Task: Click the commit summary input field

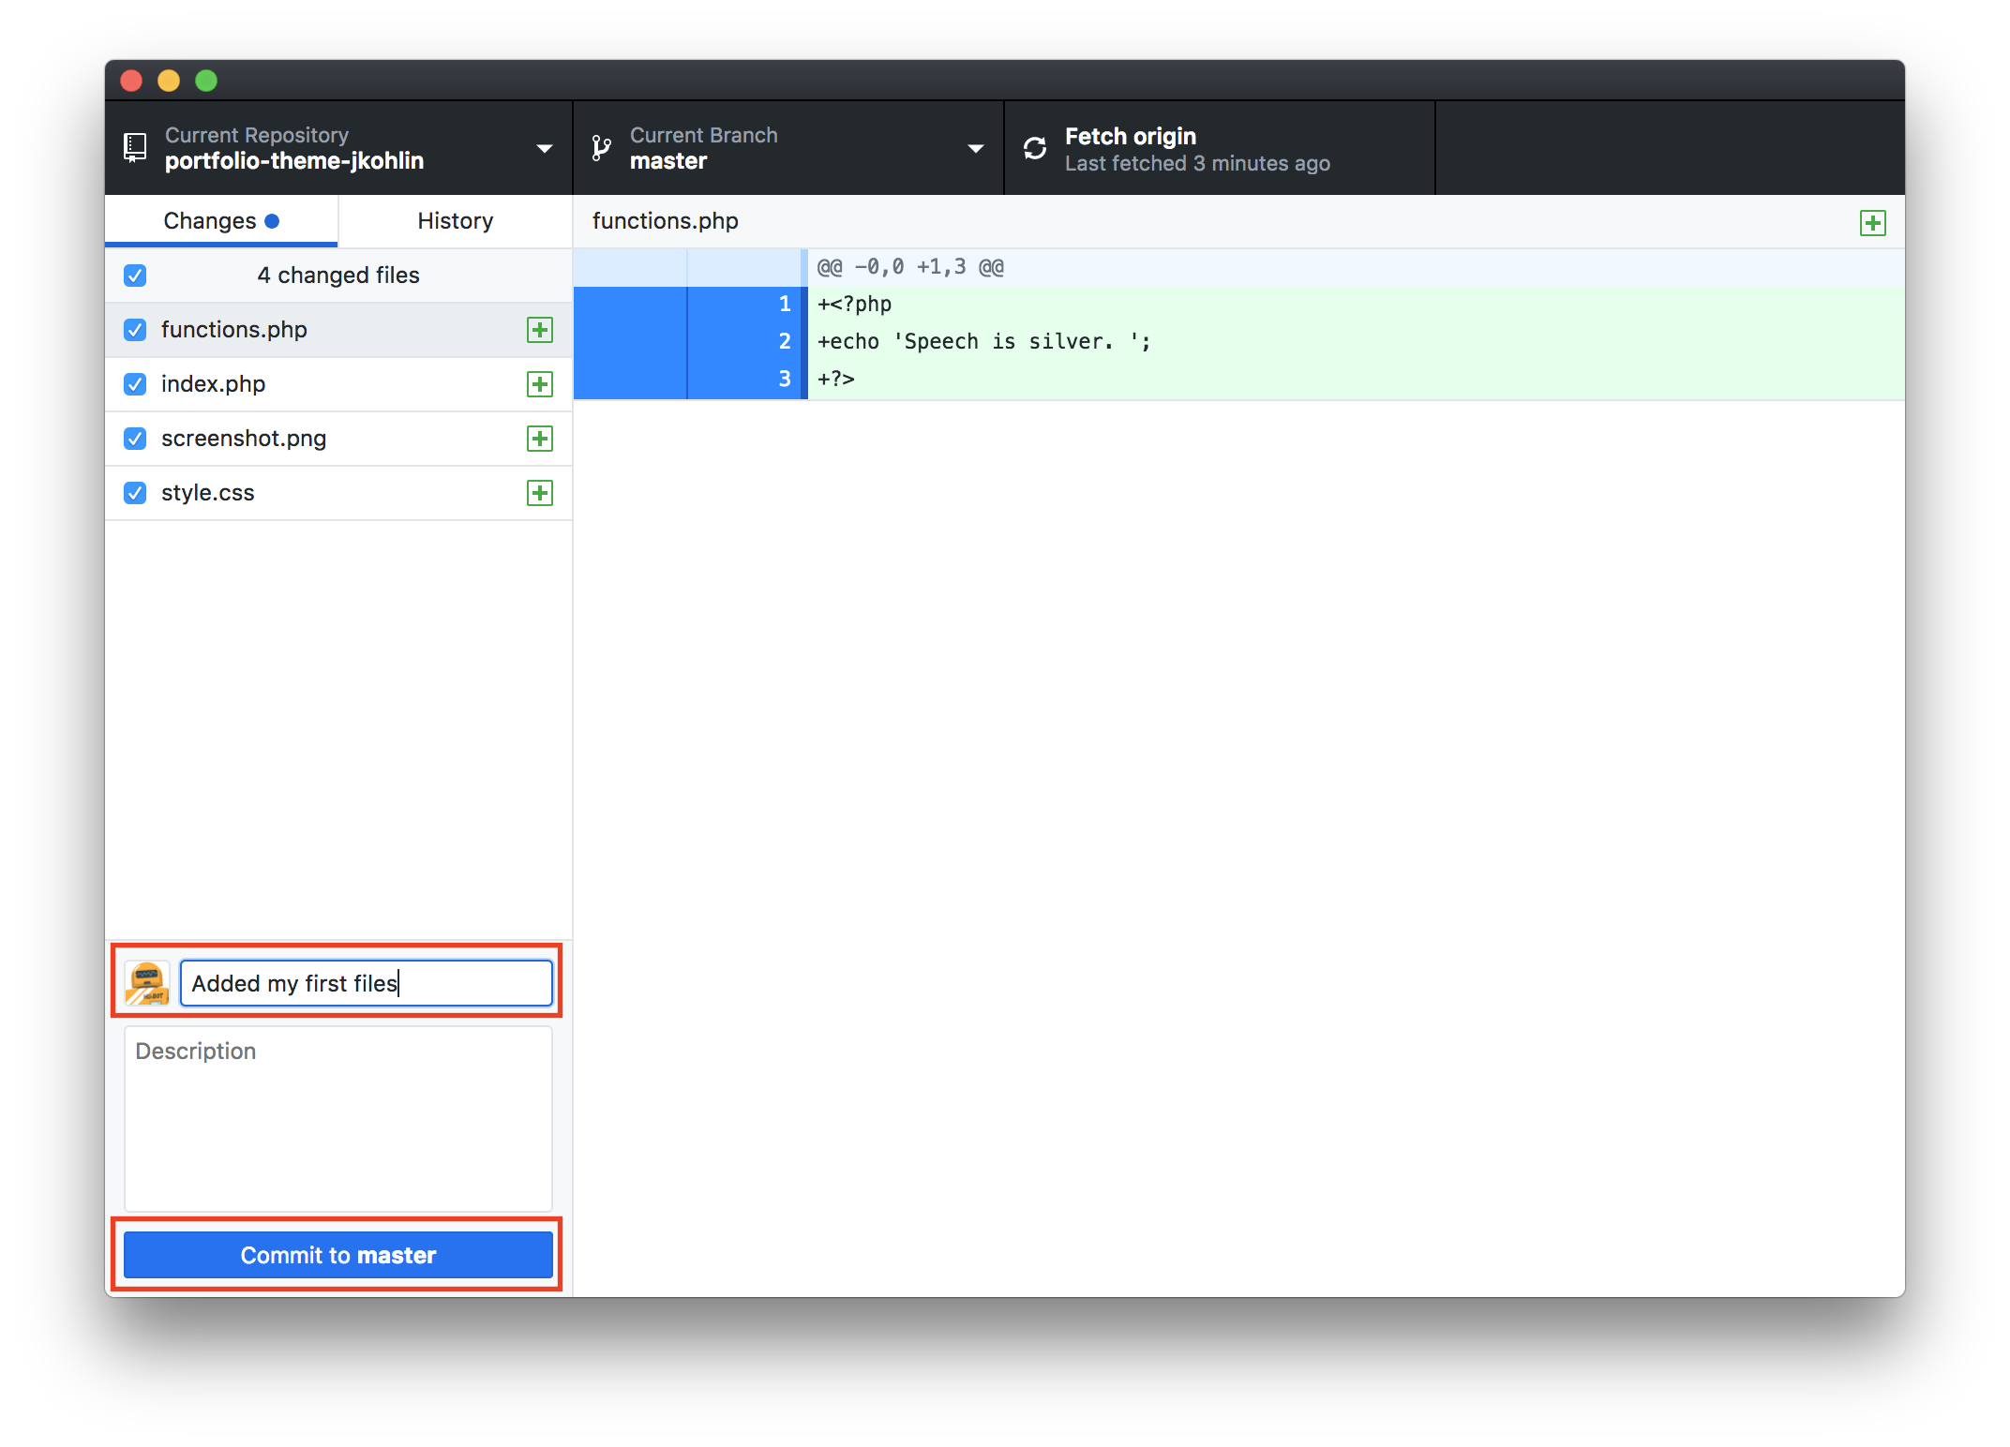Action: [367, 983]
